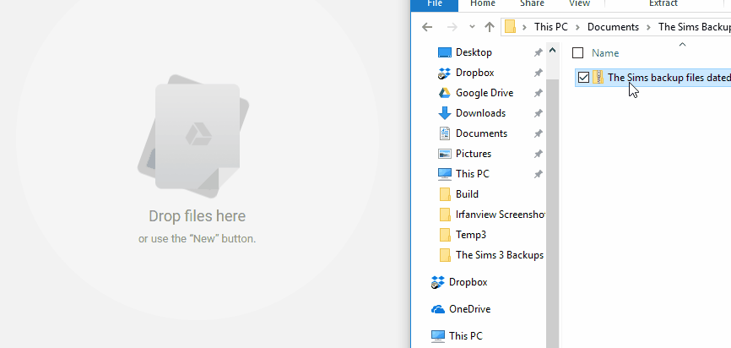Click the Desktop monitor icon

(445, 52)
